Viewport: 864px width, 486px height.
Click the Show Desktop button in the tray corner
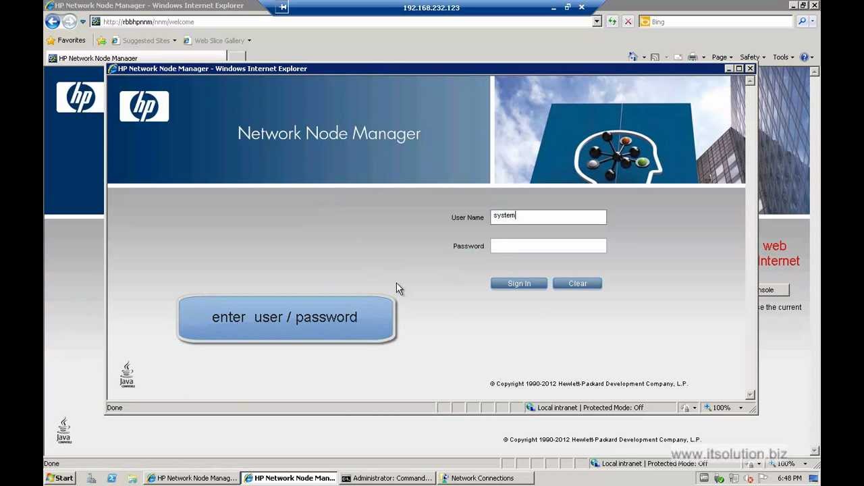click(x=814, y=479)
